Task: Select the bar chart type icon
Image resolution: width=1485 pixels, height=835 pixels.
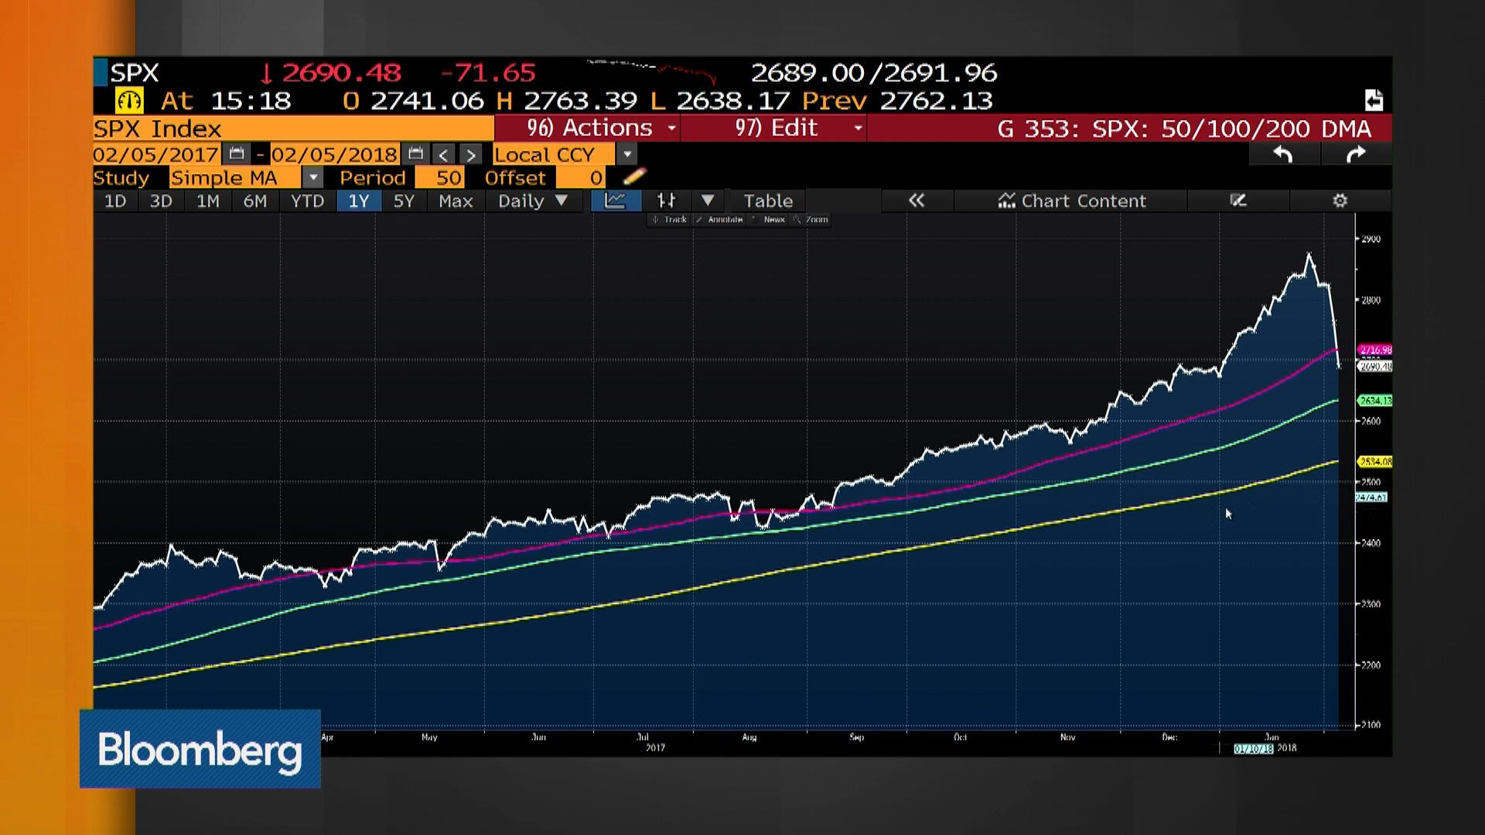Action: pyautogui.click(x=666, y=201)
